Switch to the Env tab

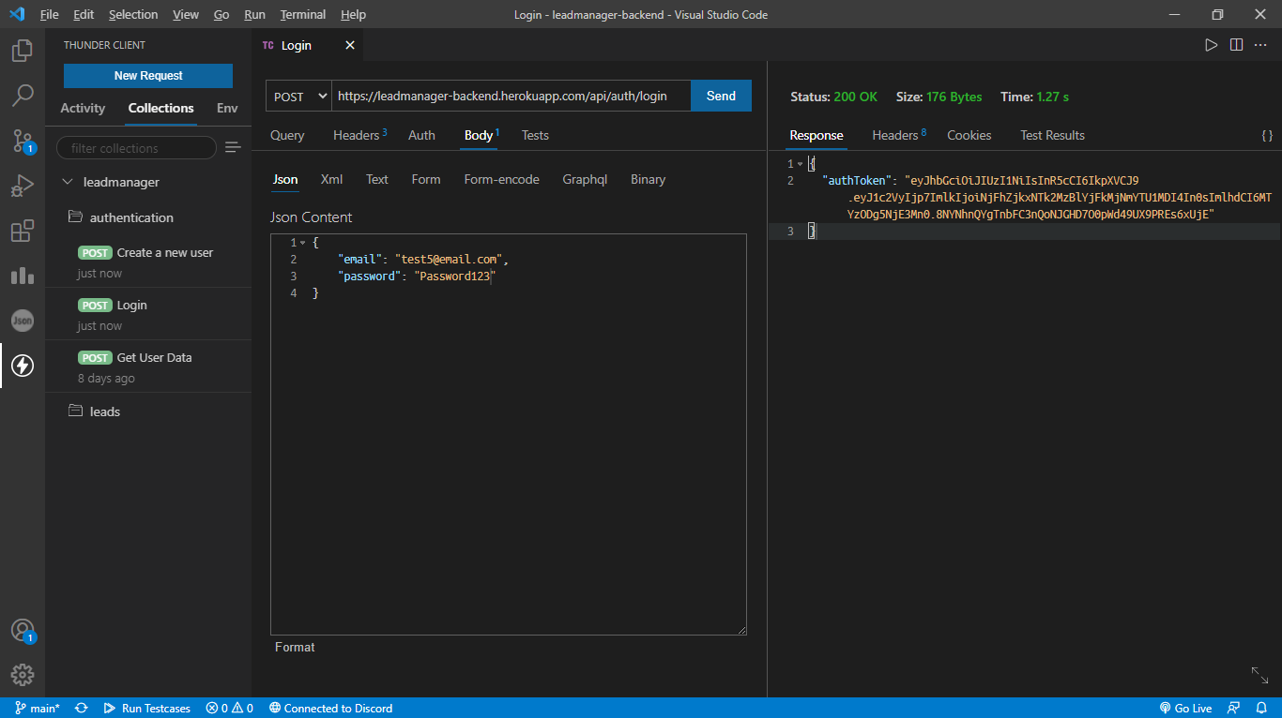[227, 108]
